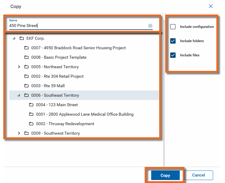The image size is (225, 183).
Task: Click folder icon beside 0007 - 4950 Braddock Road
Action: click(x=26, y=48)
